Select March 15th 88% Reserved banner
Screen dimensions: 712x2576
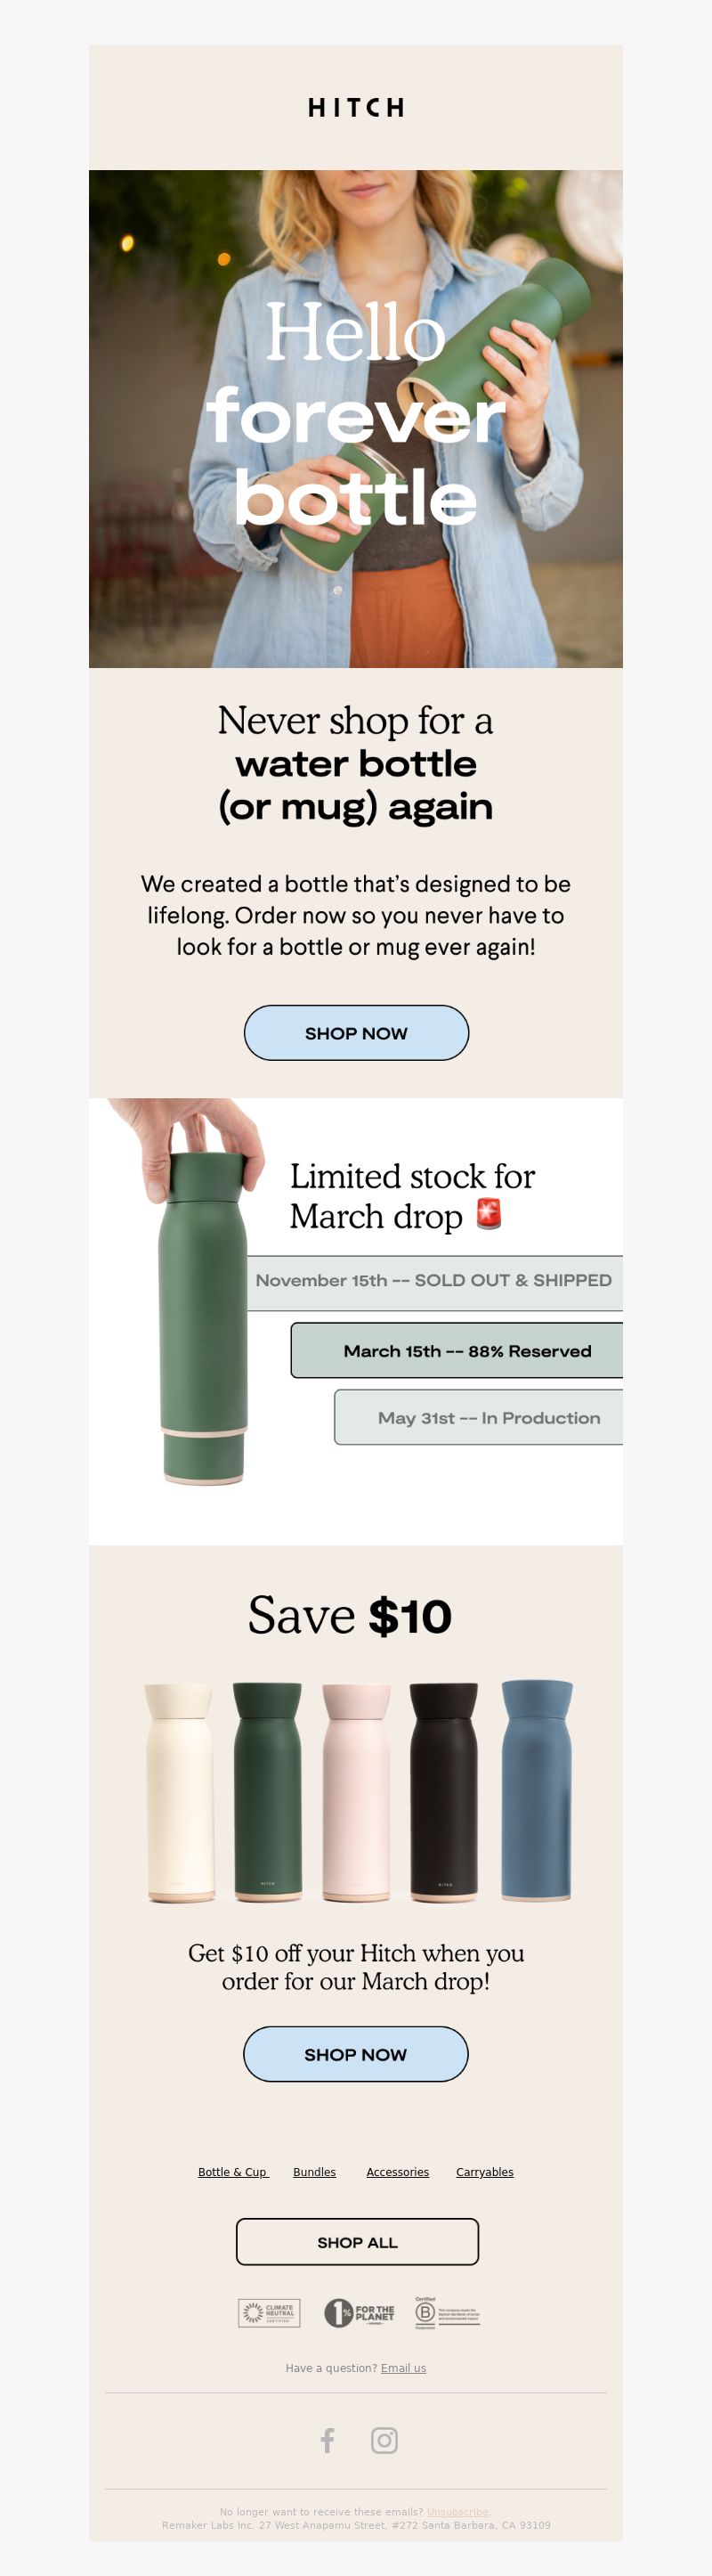point(457,1350)
